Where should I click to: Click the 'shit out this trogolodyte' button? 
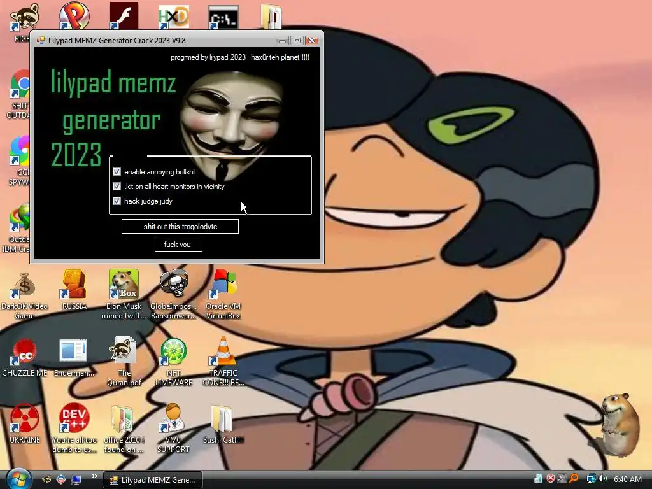point(180,227)
